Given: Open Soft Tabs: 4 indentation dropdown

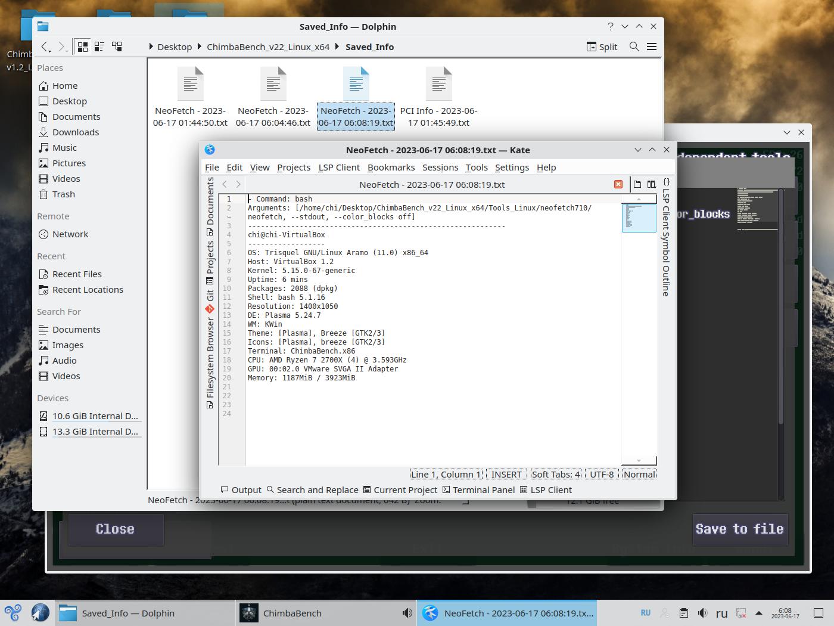Looking at the screenshot, I should (556, 475).
